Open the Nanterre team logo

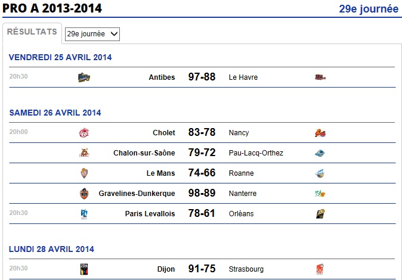pos(320,194)
